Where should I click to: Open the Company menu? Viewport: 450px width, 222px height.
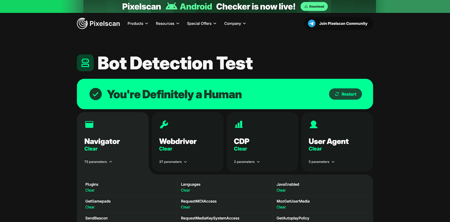click(x=235, y=23)
